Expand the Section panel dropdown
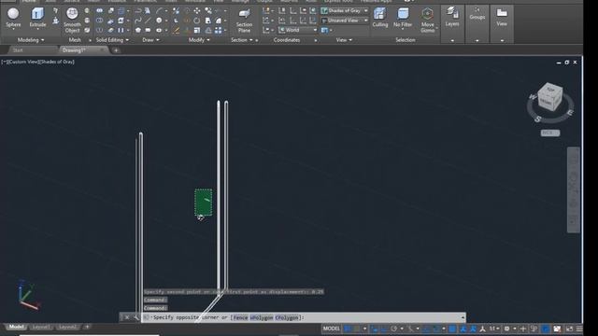Image resolution: width=598 pixels, height=336 pixels. tap(242, 40)
